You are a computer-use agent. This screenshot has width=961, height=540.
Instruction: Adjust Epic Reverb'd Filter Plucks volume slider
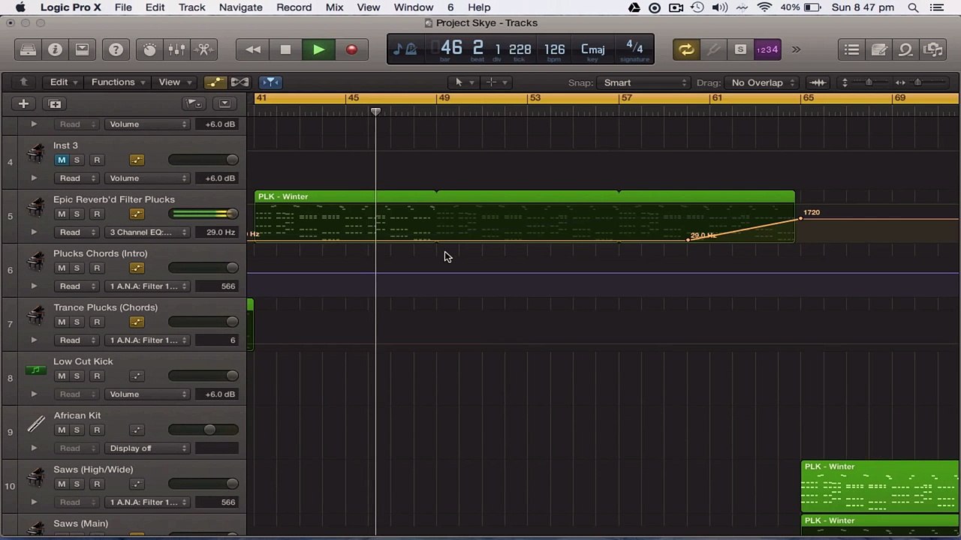coord(203,214)
